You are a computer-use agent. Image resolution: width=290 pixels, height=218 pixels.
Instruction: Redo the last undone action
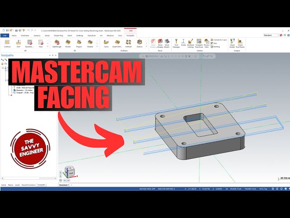(x=32, y=30)
